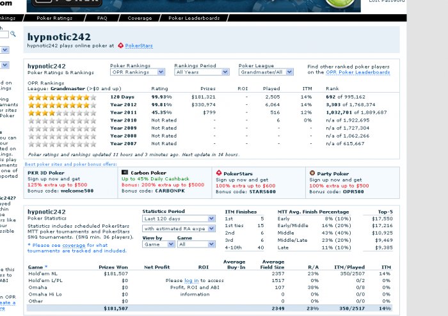
Task: Open the lower dropdown in the left sidebar
Action: click(4, 65)
